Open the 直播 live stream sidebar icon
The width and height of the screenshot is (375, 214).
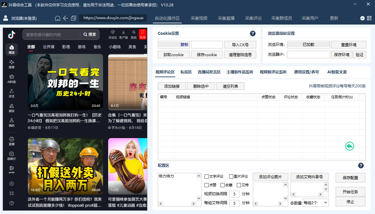(11, 142)
